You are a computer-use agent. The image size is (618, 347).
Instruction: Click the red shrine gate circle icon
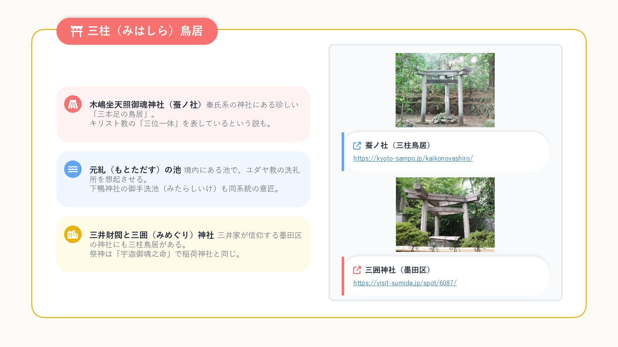click(x=73, y=104)
